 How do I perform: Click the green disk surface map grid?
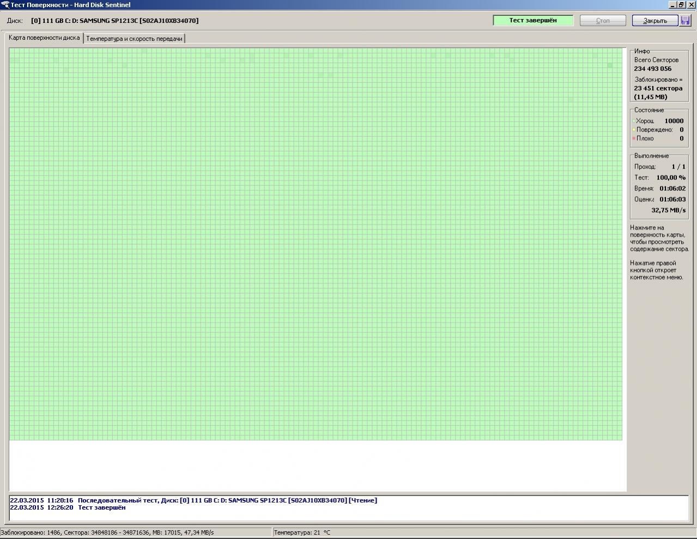pyautogui.click(x=316, y=244)
